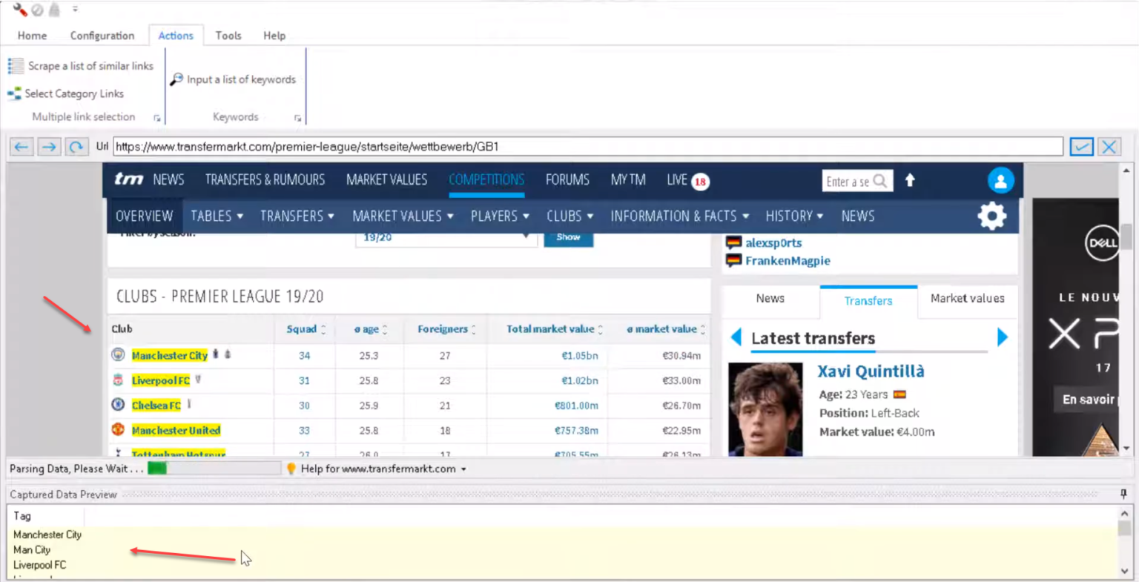Select the Transfers tab on the transfermarkt page
Viewport: 1139px width, 582px height.
tap(868, 301)
